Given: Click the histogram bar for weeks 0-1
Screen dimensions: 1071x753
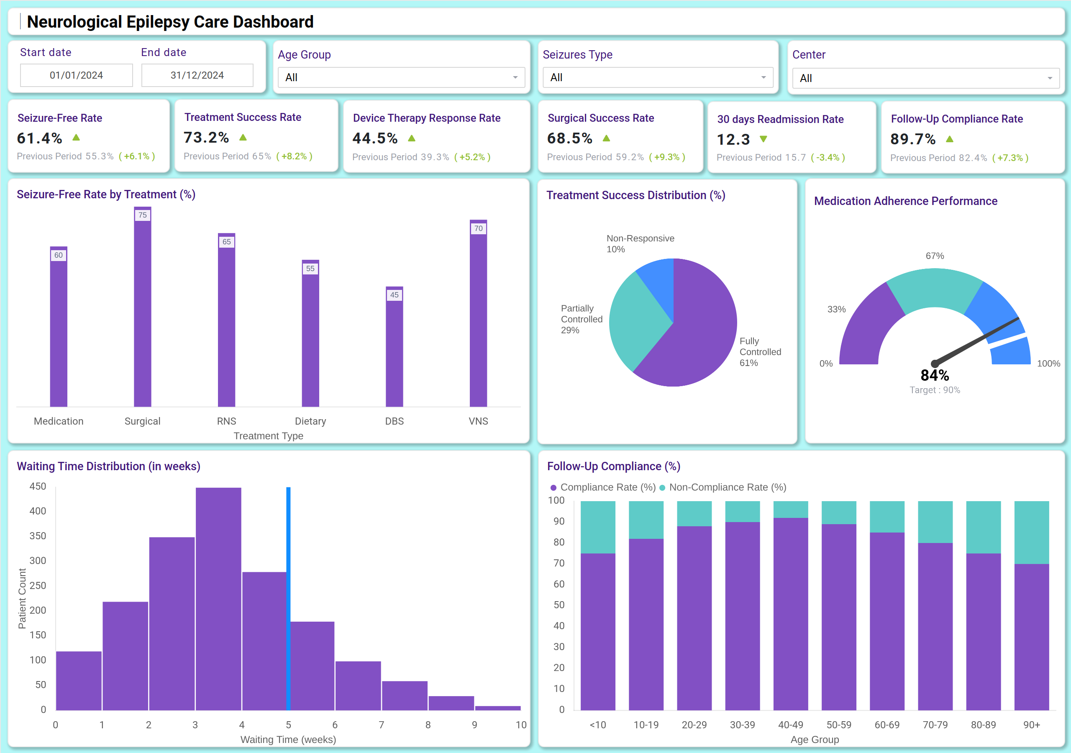Looking at the screenshot, I should coord(79,681).
